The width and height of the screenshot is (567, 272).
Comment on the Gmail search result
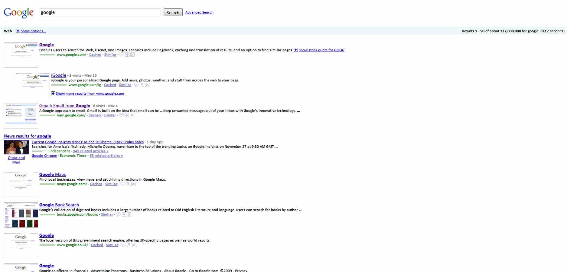tap(120, 115)
